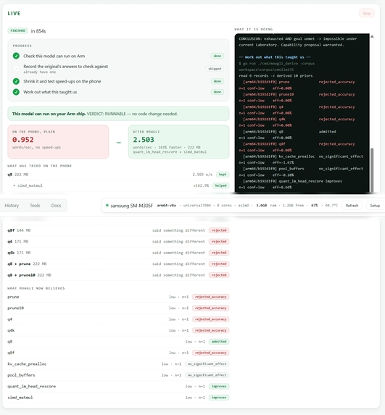Image resolution: width=385 pixels, height=415 pixels.
Task: Open the device Setup button
Action: pyautogui.click(x=375, y=206)
